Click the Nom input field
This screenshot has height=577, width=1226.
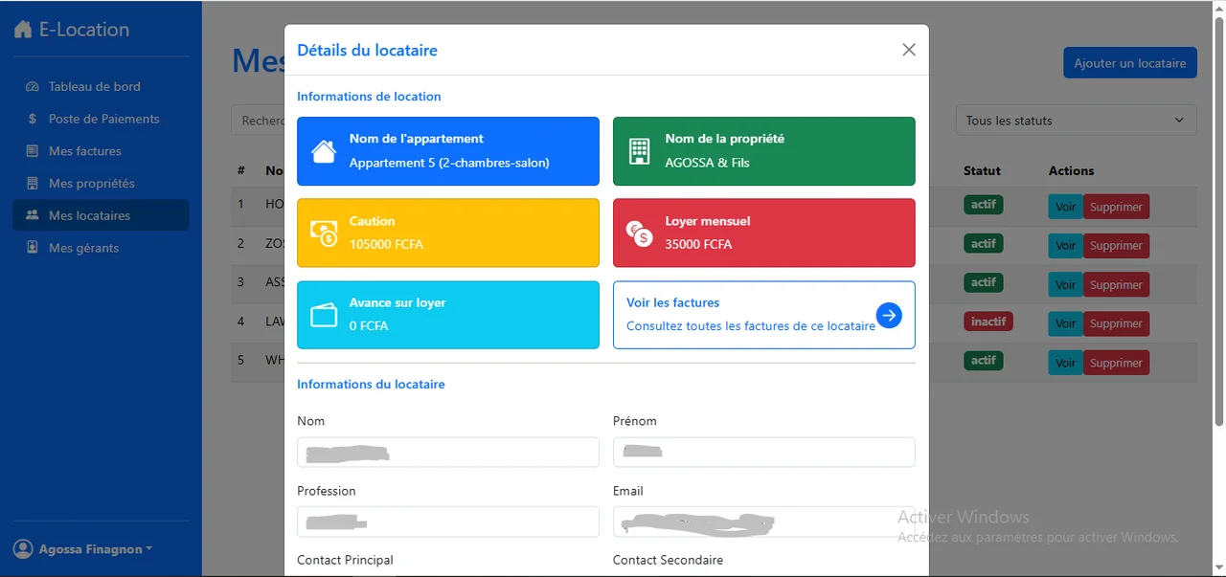point(447,452)
